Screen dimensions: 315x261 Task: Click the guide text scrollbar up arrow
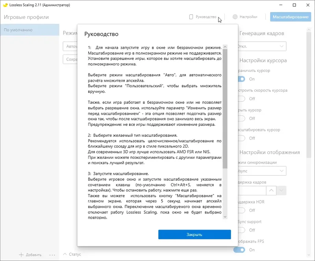click(225, 47)
